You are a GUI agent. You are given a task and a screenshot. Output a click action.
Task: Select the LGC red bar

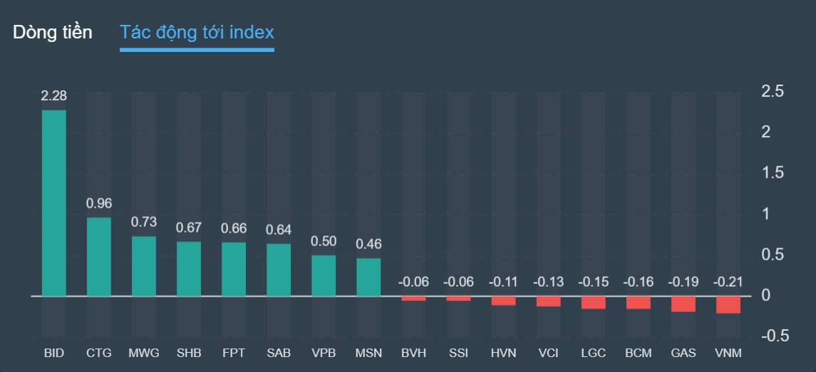pyautogui.click(x=594, y=302)
